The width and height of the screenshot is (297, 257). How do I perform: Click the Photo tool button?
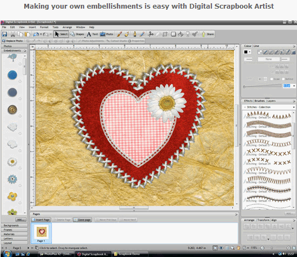point(106,34)
